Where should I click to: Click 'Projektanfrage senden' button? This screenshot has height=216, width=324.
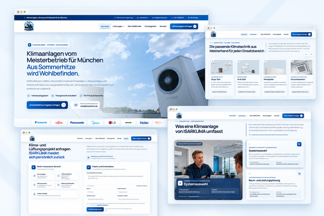(95, 209)
